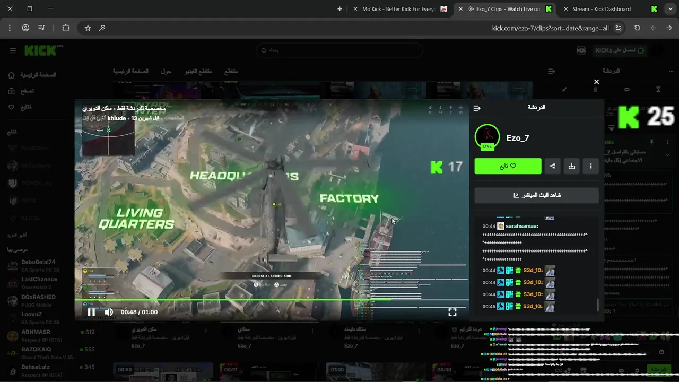Click the zoom magnifier icon in address bar
The image size is (679, 382).
[x=102, y=28]
